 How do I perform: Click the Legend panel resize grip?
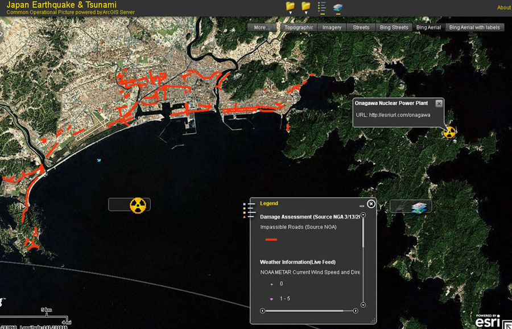point(373,320)
